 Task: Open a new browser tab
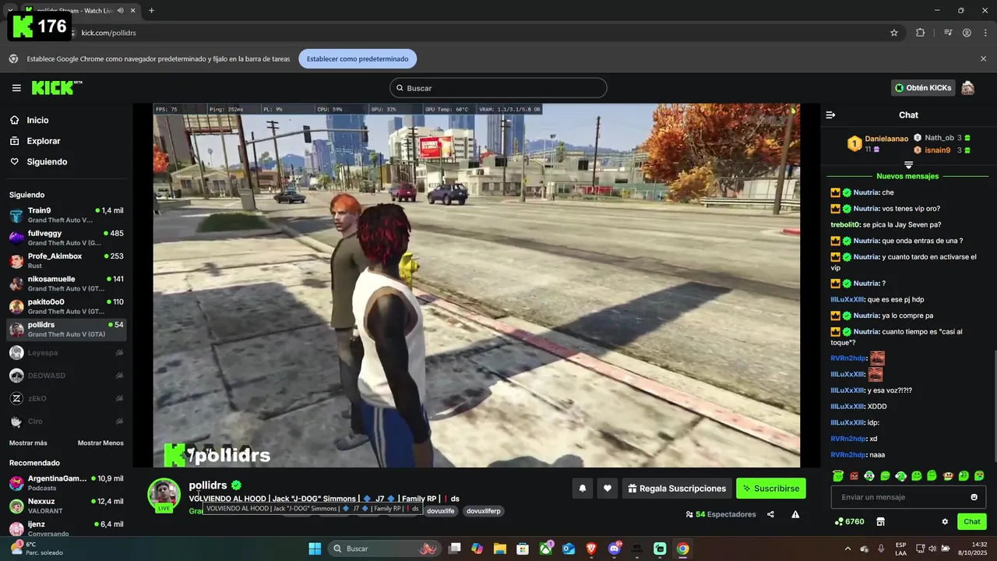pos(151,11)
